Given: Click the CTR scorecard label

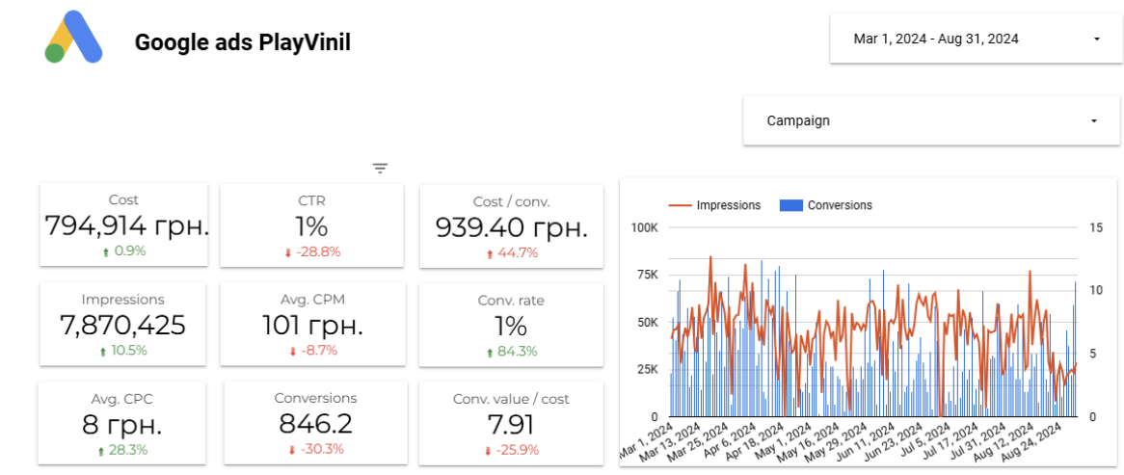Looking at the screenshot, I should click(311, 200).
